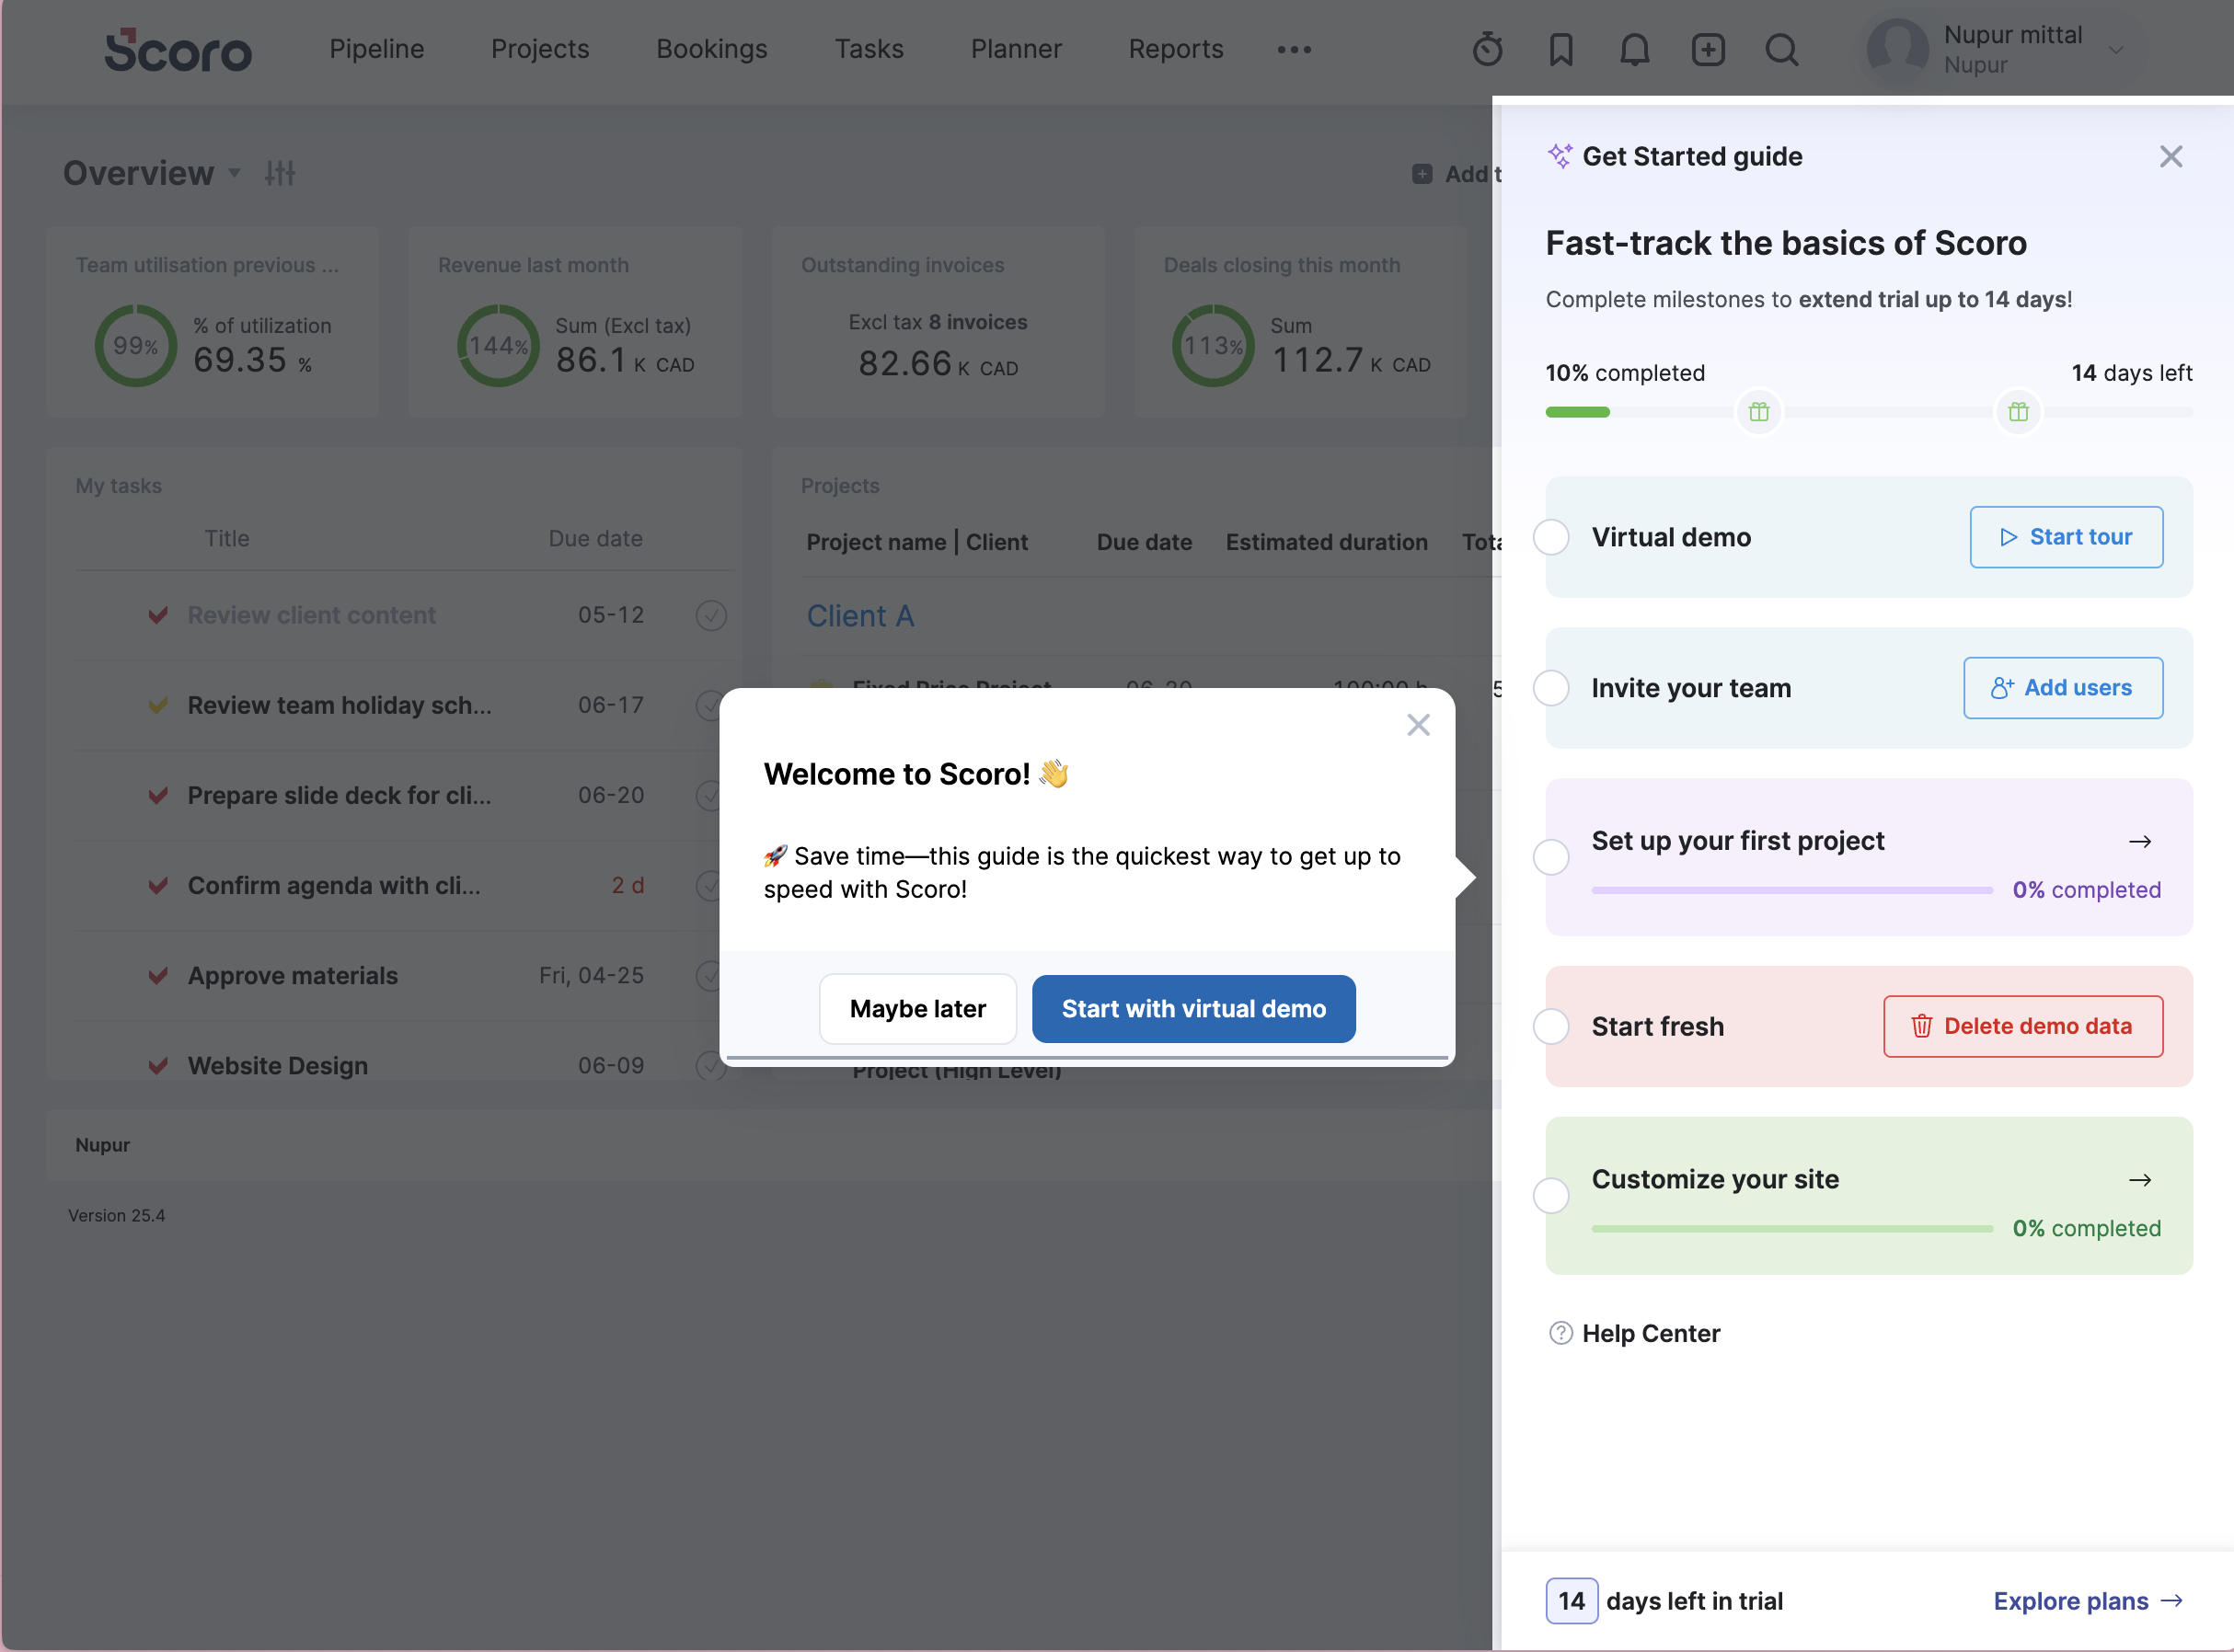Close the Welcome to Scoro popup

coord(1418,725)
